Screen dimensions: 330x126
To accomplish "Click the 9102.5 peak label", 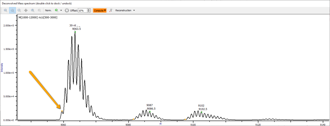I will coord(203,109).
